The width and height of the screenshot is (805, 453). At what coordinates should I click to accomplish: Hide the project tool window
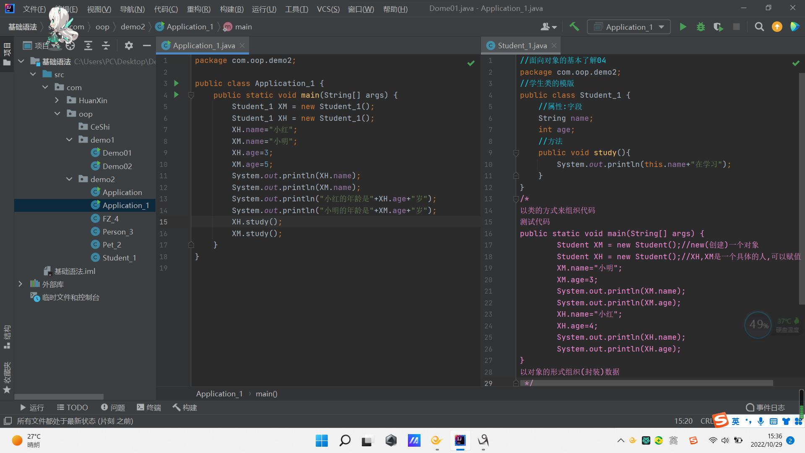(146, 45)
